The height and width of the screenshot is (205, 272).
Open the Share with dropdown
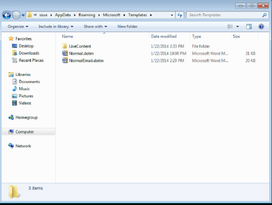(x=95, y=27)
